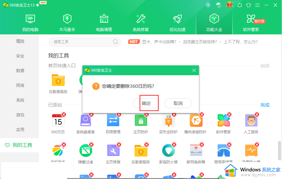Click the vertical scrollbar of the tools list
The height and width of the screenshot is (179, 282).
(280, 150)
